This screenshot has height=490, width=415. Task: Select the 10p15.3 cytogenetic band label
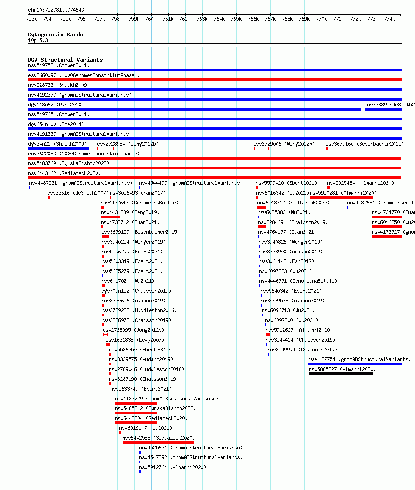click(x=38, y=40)
